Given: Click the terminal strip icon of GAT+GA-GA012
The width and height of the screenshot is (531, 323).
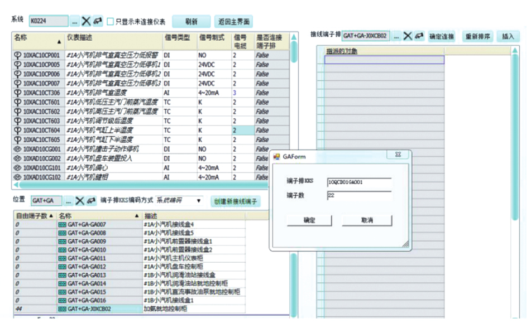Looking at the screenshot, I should pos(63,267).
